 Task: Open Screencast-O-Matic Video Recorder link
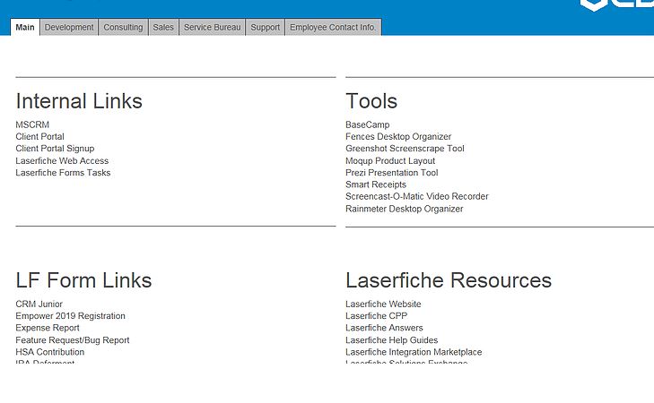[x=416, y=196]
